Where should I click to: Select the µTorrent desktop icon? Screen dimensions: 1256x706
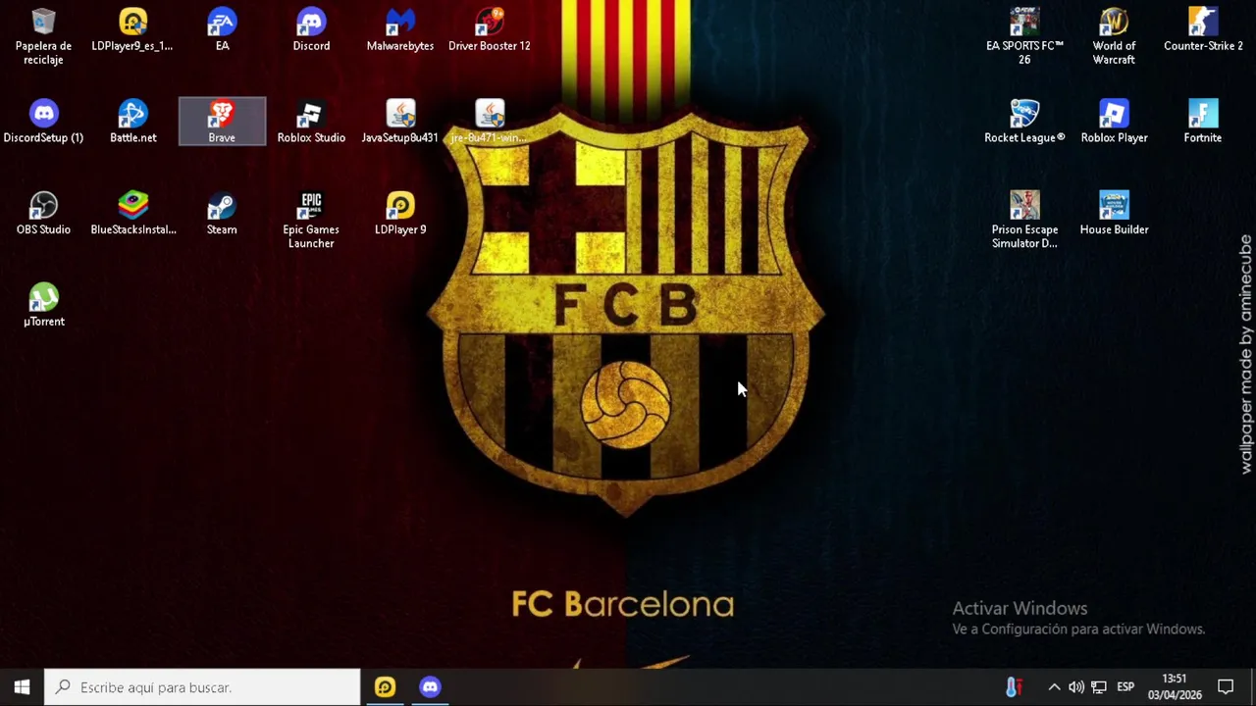[x=43, y=306]
